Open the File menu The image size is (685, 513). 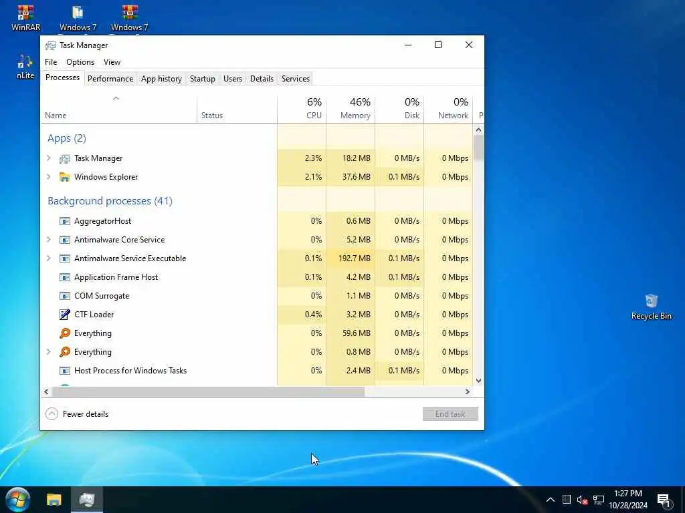(51, 62)
